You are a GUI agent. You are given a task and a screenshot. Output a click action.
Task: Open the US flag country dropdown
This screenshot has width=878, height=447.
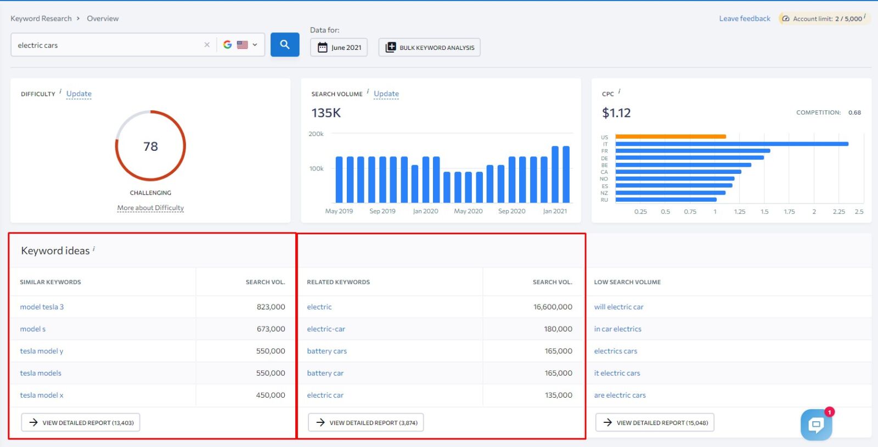pyautogui.click(x=247, y=45)
